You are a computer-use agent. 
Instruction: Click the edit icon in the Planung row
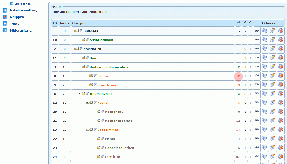(x=273, y=76)
